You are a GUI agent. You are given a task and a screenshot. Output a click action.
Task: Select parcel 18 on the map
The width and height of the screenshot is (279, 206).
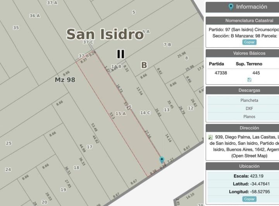76,168
